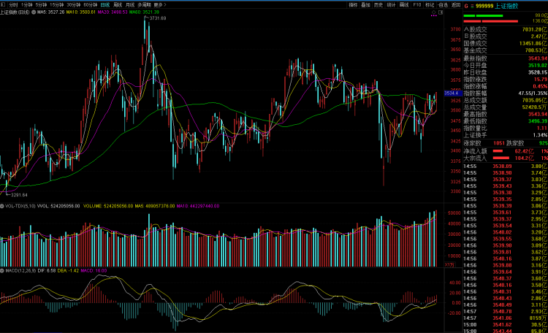This screenshot has height=333, width=548.
Task: Open the F10 info tab
Action: point(416,4)
